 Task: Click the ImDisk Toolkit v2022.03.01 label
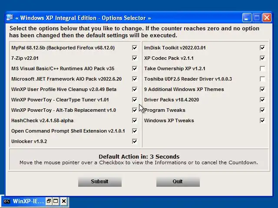pos(175,48)
